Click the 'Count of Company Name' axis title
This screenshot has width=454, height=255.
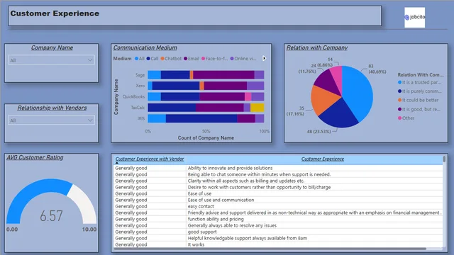(206, 138)
